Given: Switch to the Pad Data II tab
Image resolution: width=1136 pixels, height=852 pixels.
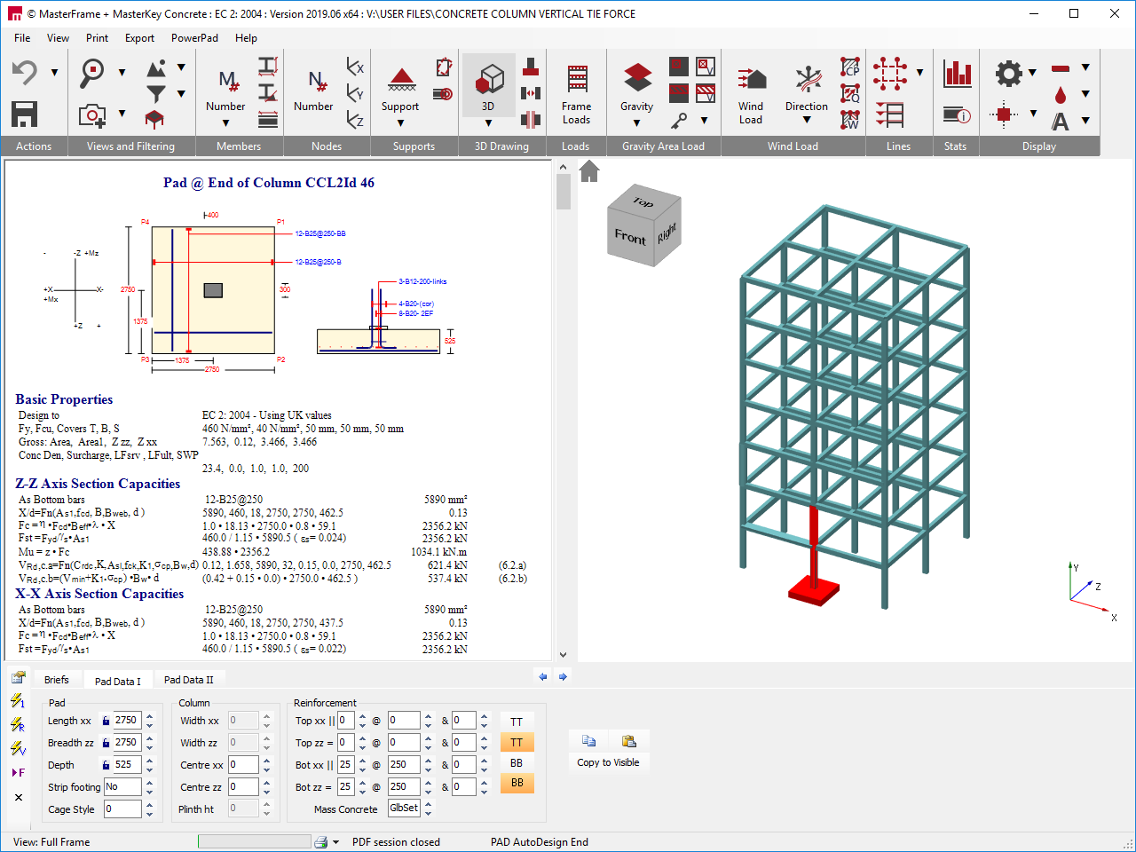Looking at the screenshot, I should pos(189,679).
